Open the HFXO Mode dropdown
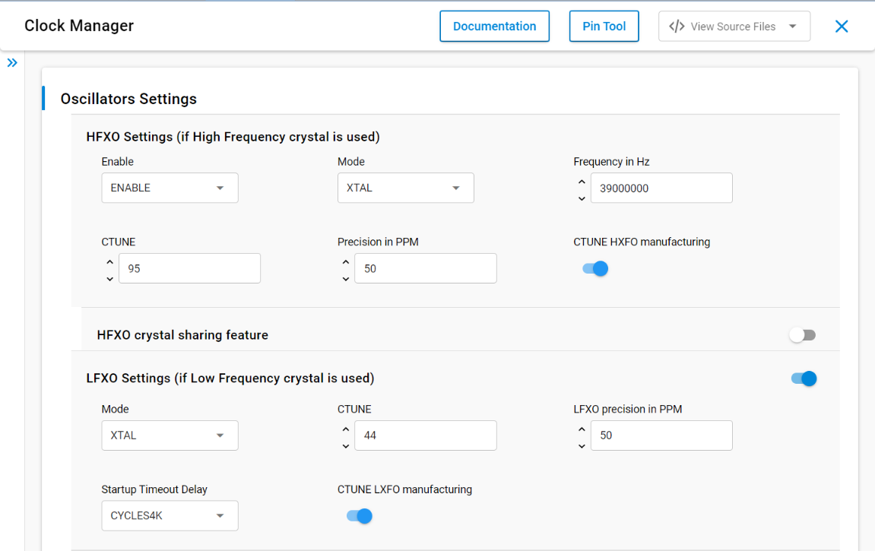This screenshot has width=875, height=551. (x=405, y=188)
